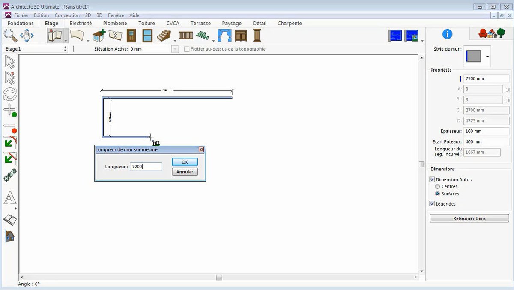Select the wooden cabinet tool

(x=241, y=35)
